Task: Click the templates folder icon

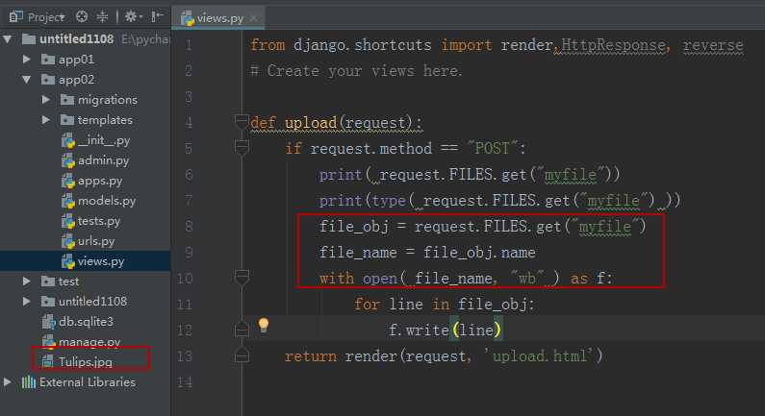Action: [67, 120]
